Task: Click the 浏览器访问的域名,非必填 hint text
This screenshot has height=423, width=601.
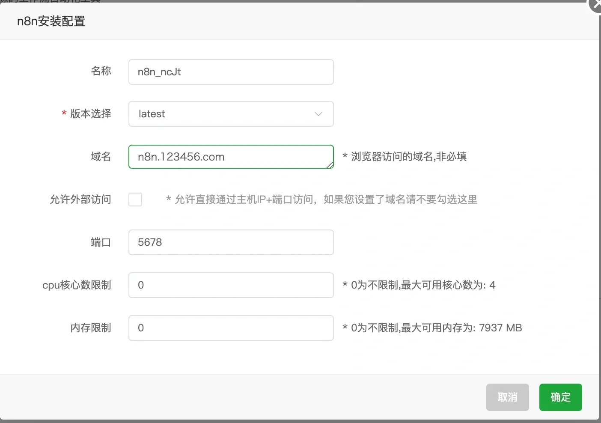Action: pos(405,157)
